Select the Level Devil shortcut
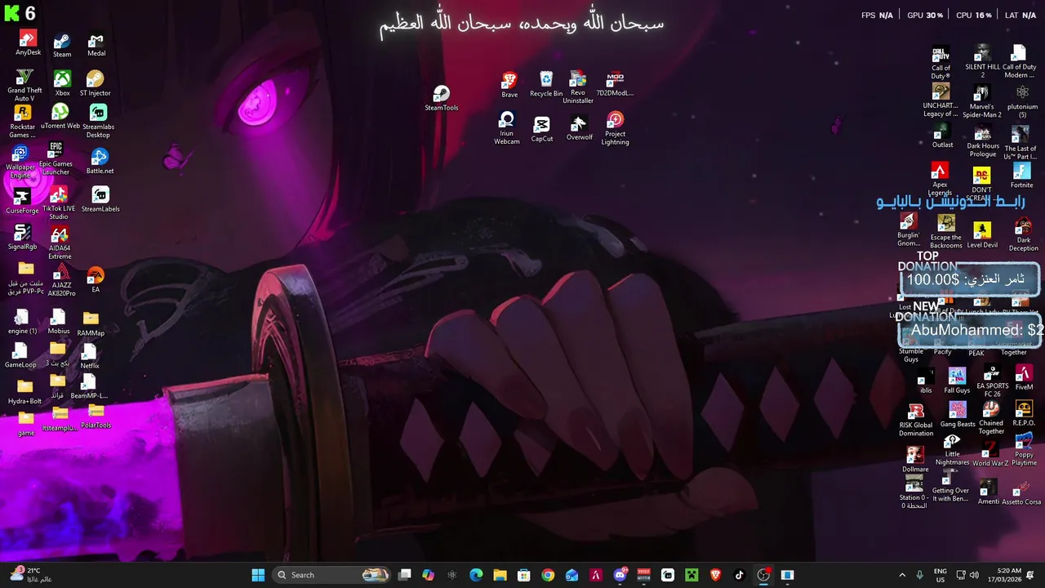This screenshot has height=588, width=1045. click(x=982, y=234)
